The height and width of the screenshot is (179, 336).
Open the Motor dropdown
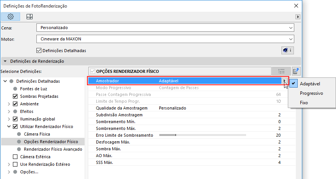tap(165, 39)
